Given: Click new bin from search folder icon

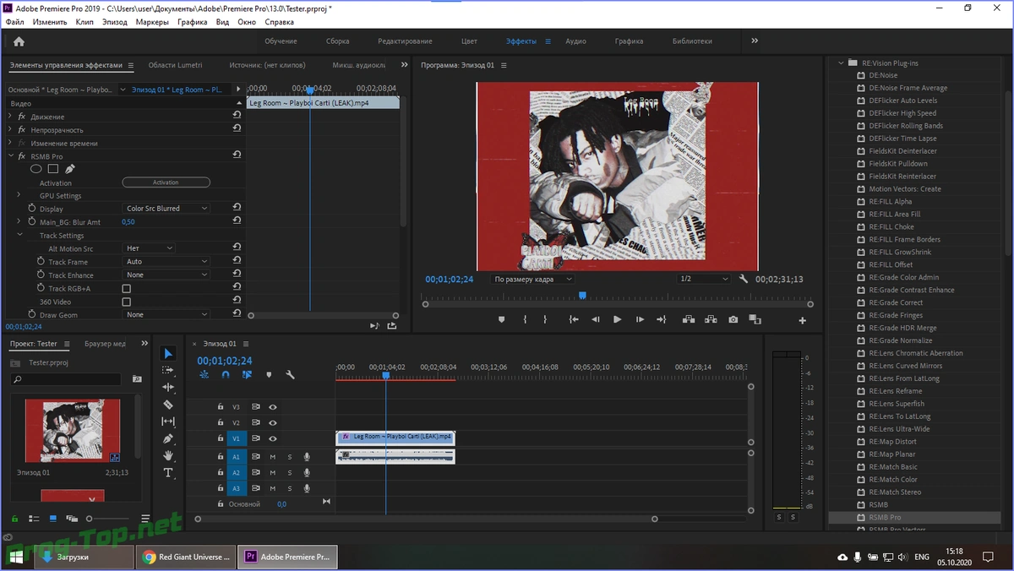Looking at the screenshot, I should click(x=137, y=379).
